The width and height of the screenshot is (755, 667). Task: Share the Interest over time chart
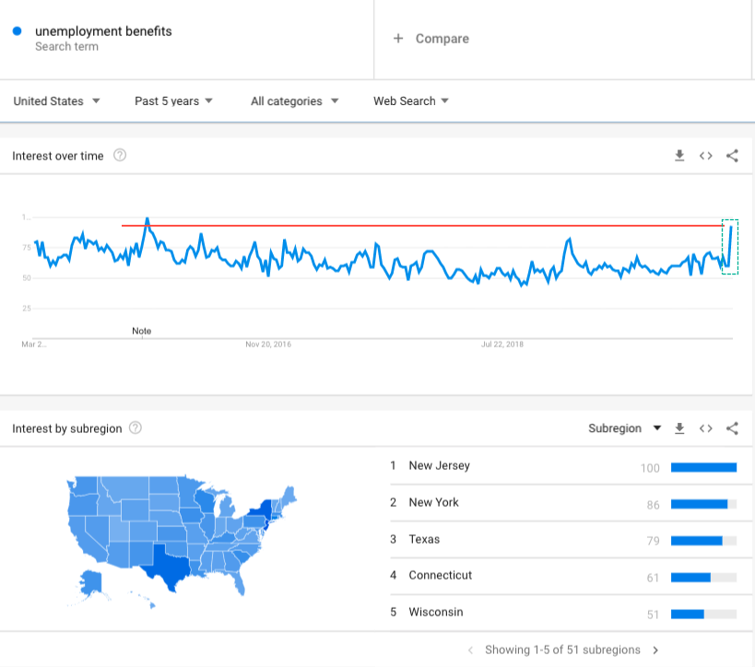coord(732,156)
